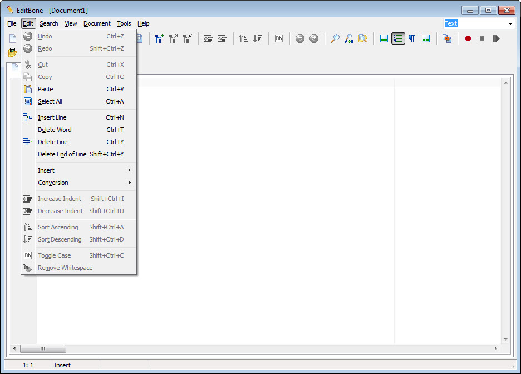Screen dimensions: 521x374
Task: Play macro with the play icon
Action: point(496,38)
